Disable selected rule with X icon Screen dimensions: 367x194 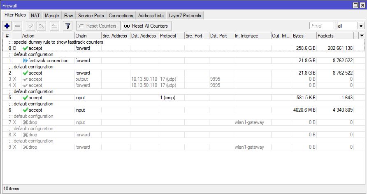tap(41, 26)
